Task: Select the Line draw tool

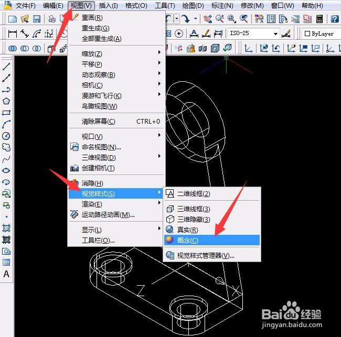Action: click(6, 67)
